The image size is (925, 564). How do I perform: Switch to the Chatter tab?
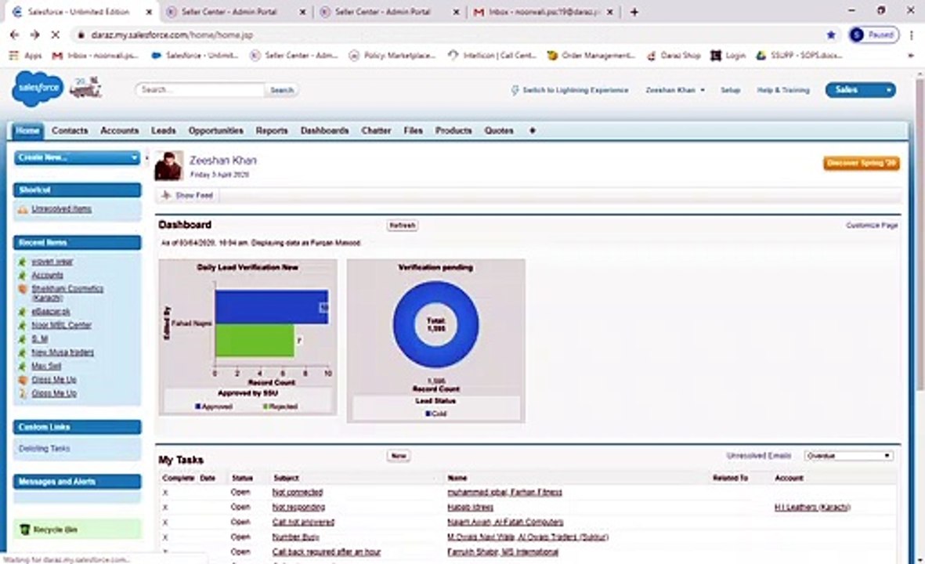click(x=377, y=130)
